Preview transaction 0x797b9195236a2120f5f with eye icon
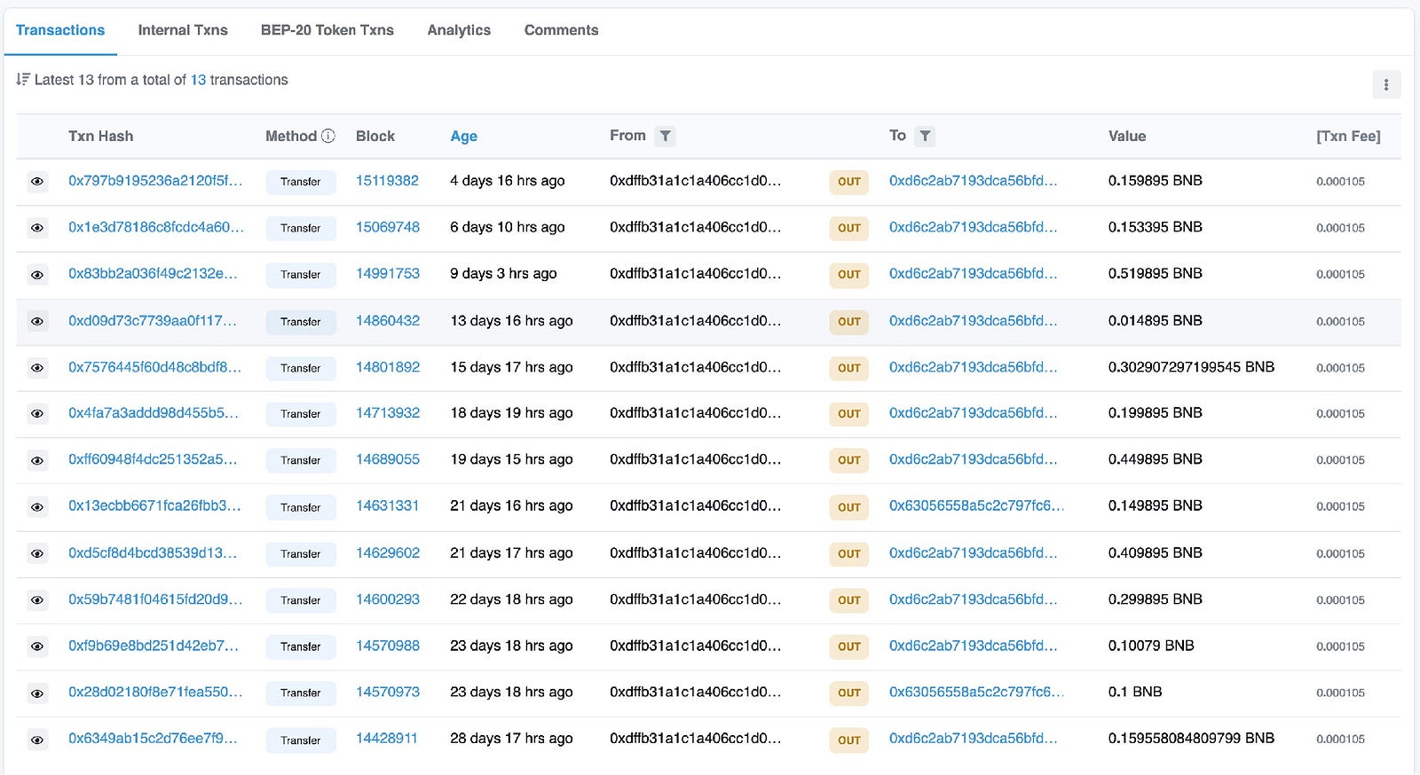The image size is (1420, 775). click(37, 181)
